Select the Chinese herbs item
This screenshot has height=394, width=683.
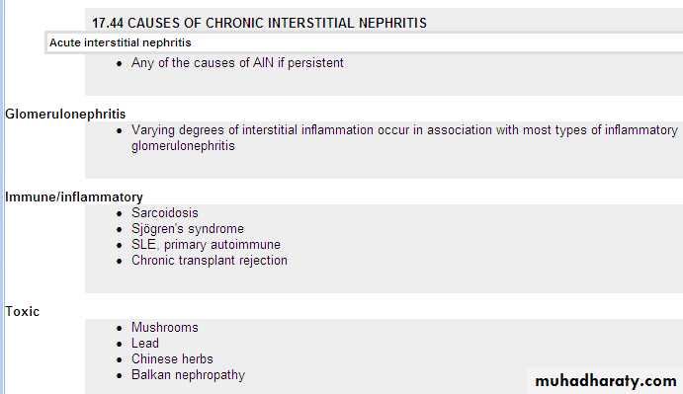172,359
